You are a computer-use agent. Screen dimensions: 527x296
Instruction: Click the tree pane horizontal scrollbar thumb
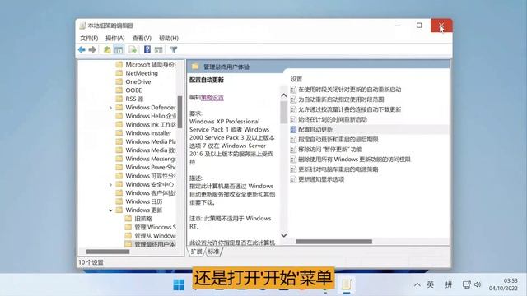[x=108, y=252]
